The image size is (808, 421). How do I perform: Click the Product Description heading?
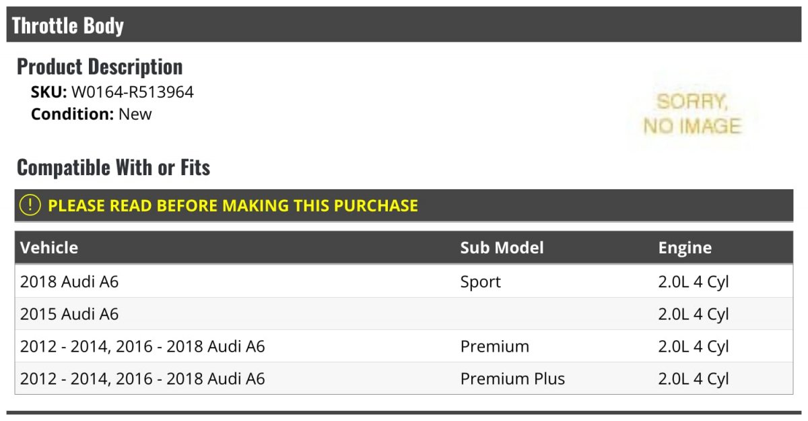[100, 67]
